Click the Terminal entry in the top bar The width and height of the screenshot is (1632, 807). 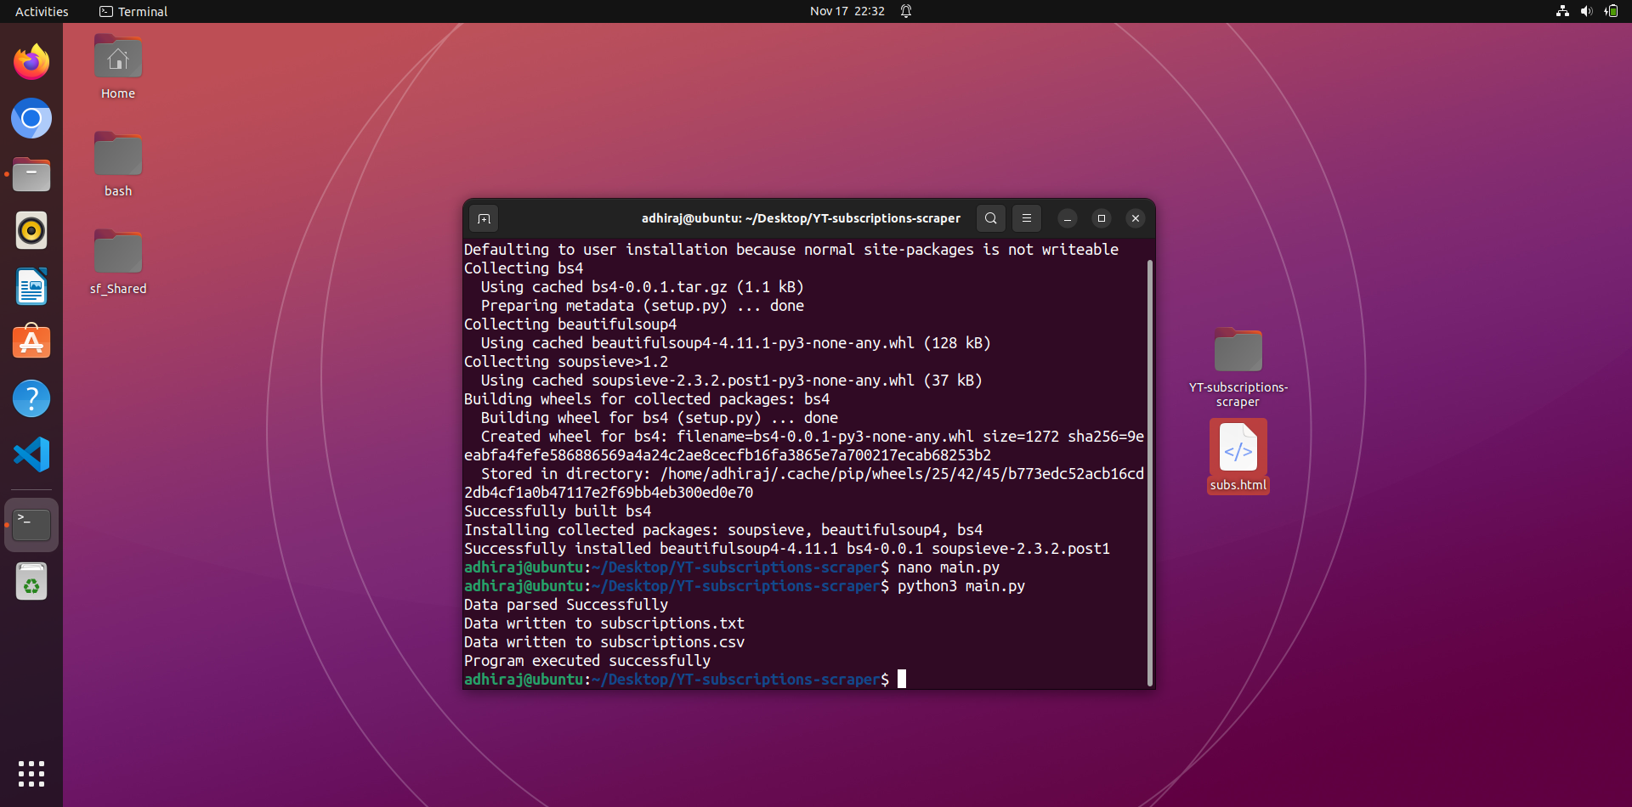133,11
